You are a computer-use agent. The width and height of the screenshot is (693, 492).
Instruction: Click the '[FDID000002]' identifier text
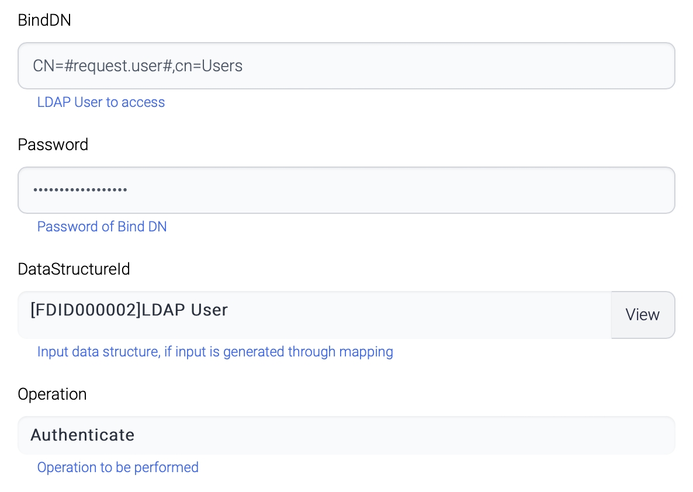click(86, 310)
